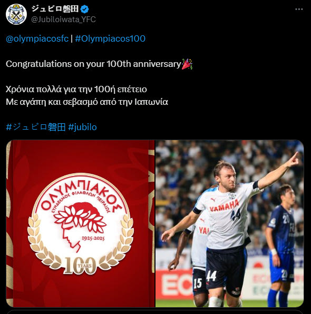
Task: Open the three-dot more options menu
Action: pos(299,9)
